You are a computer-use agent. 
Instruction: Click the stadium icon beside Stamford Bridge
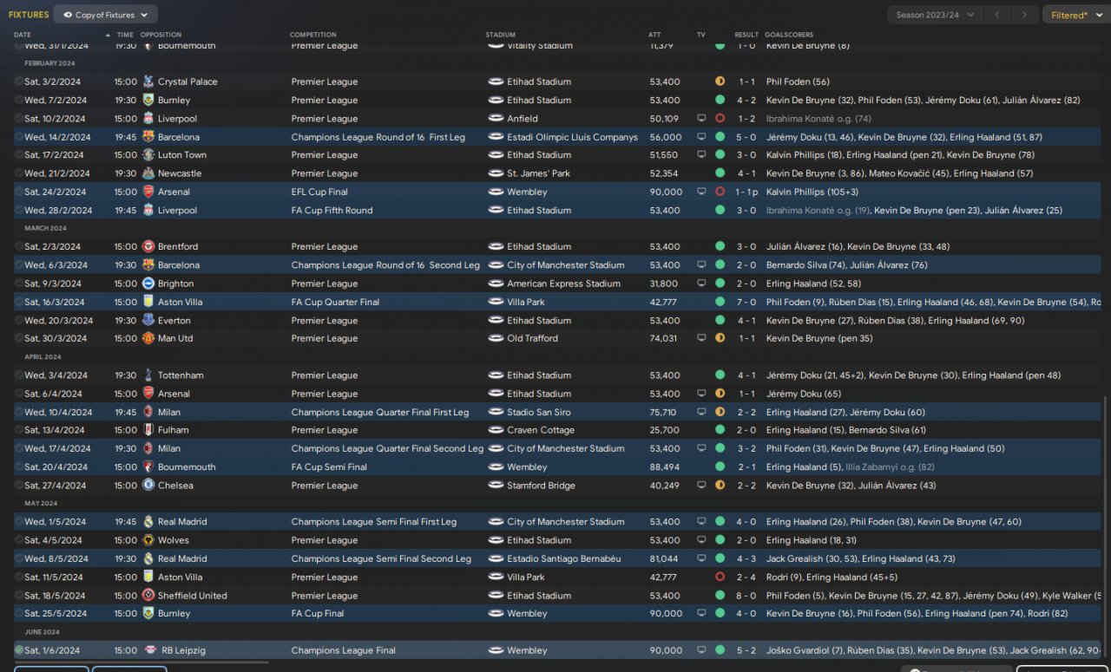click(x=496, y=486)
